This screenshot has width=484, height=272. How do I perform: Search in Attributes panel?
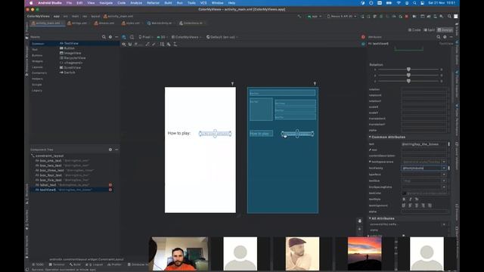pos(439,37)
